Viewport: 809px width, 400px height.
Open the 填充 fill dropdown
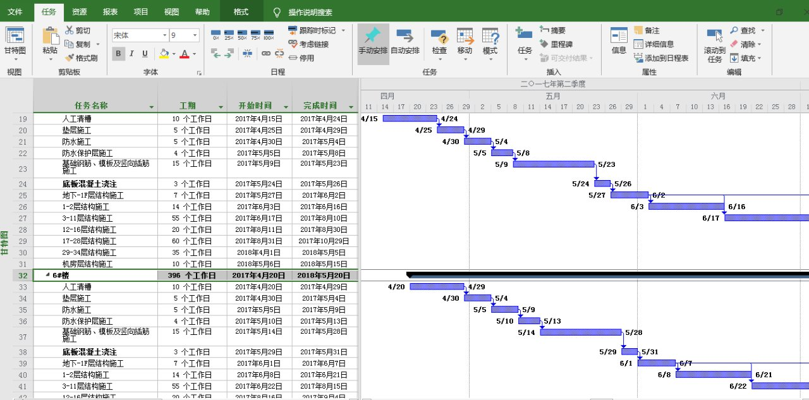coord(759,58)
